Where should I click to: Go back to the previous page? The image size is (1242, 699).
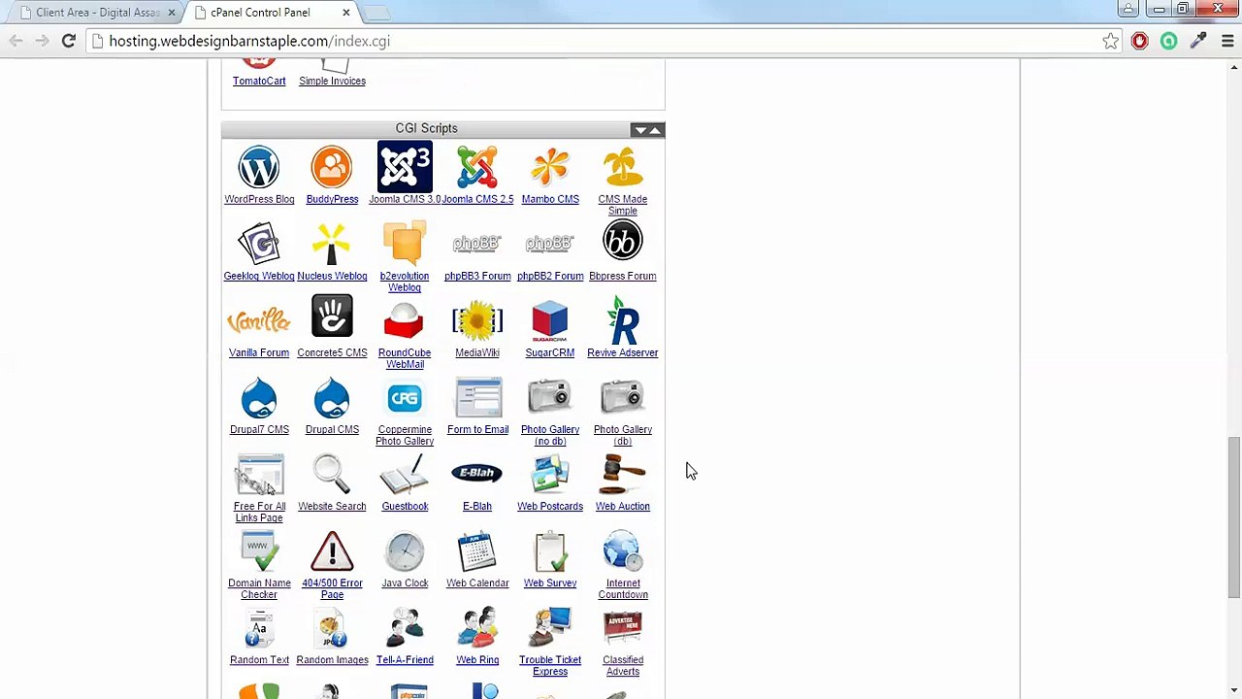tap(16, 41)
